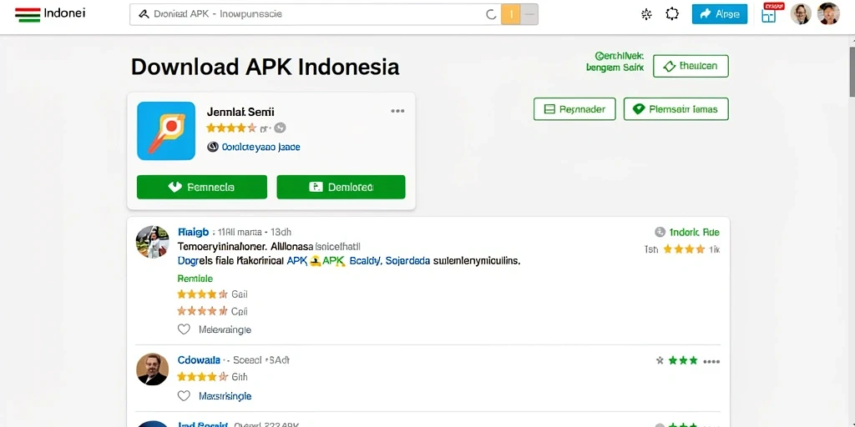Open the settings gear icon

pos(672,14)
